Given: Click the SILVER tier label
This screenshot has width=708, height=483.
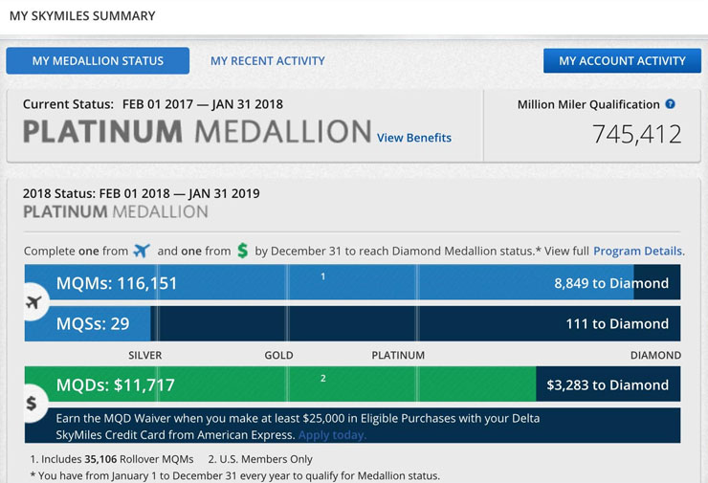Looking at the screenshot, I should click(x=144, y=355).
